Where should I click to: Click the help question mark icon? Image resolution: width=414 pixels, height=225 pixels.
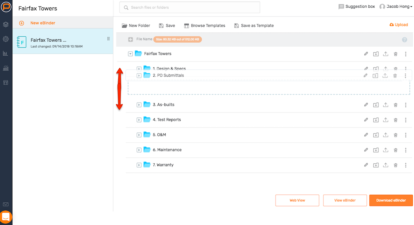[x=405, y=40]
